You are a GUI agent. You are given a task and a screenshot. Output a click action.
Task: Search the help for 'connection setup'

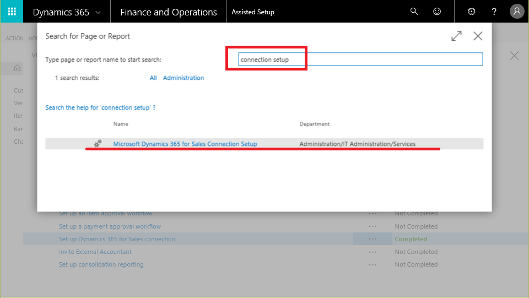click(100, 107)
